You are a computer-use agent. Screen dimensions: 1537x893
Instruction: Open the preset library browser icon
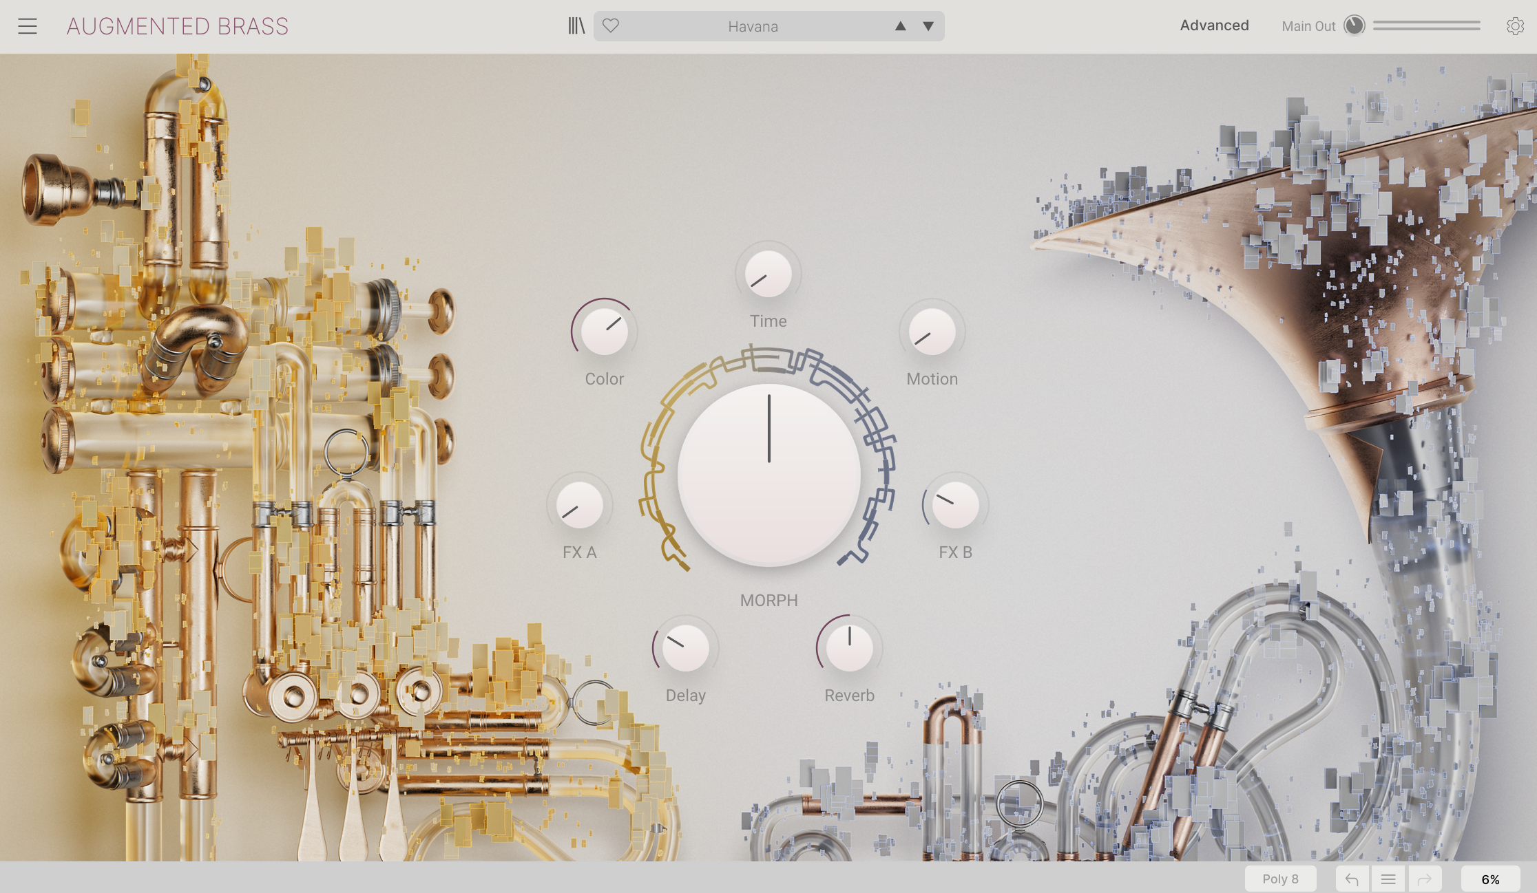click(x=576, y=26)
